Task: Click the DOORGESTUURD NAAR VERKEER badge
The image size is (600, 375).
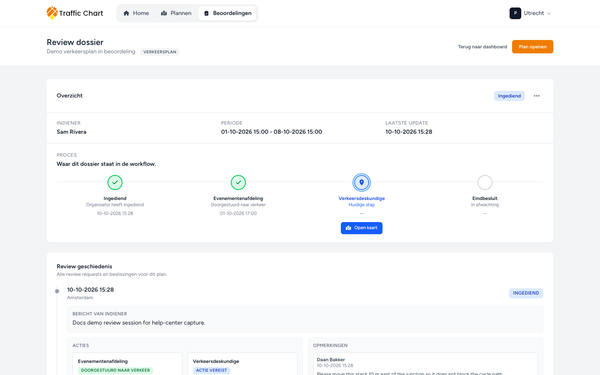Action: pos(115,370)
